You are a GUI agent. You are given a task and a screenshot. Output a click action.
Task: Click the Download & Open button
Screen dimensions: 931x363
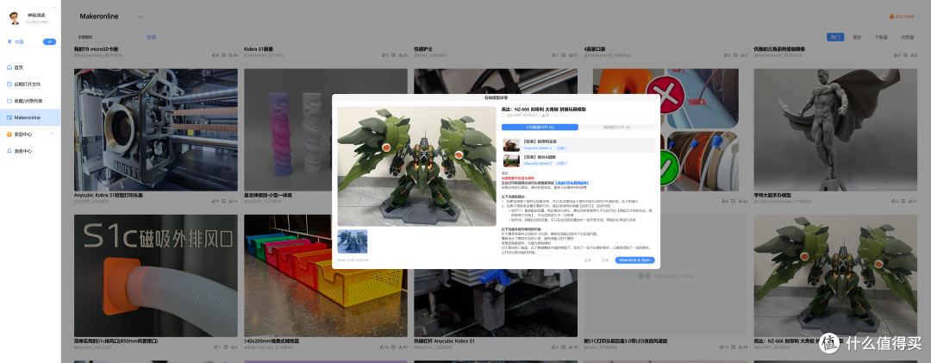(634, 260)
